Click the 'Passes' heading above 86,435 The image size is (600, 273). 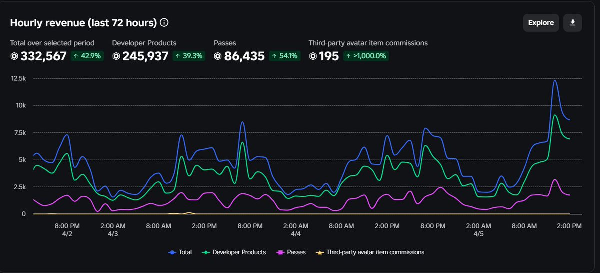coord(225,43)
